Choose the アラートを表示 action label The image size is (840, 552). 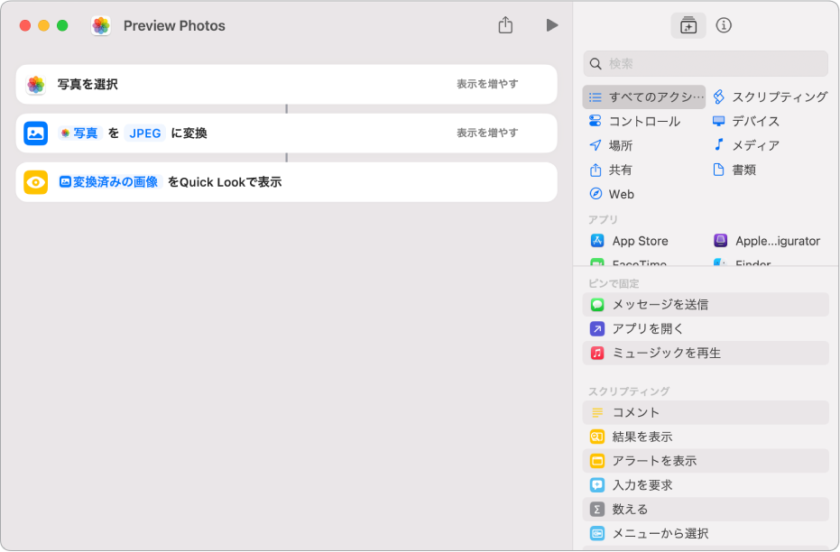tap(654, 460)
